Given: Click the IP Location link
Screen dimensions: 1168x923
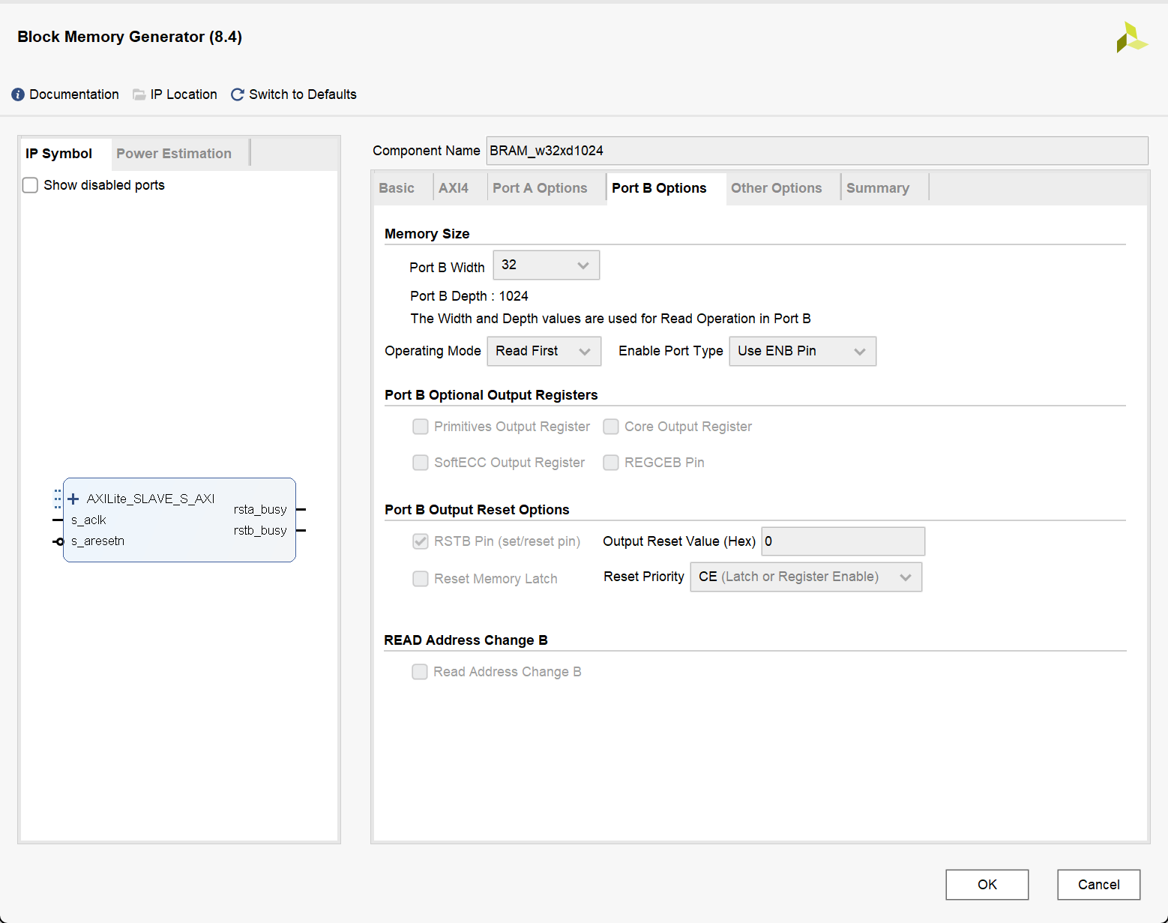Looking at the screenshot, I should click(x=184, y=94).
